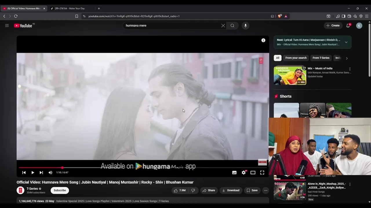
Task: Go back in browser history
Action: pos(4,16)
